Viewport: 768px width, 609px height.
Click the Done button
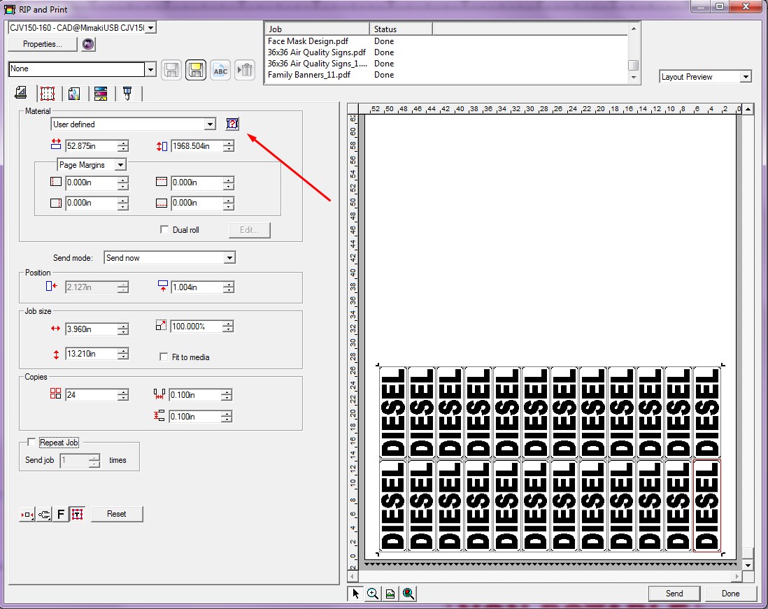coord(730,594)
